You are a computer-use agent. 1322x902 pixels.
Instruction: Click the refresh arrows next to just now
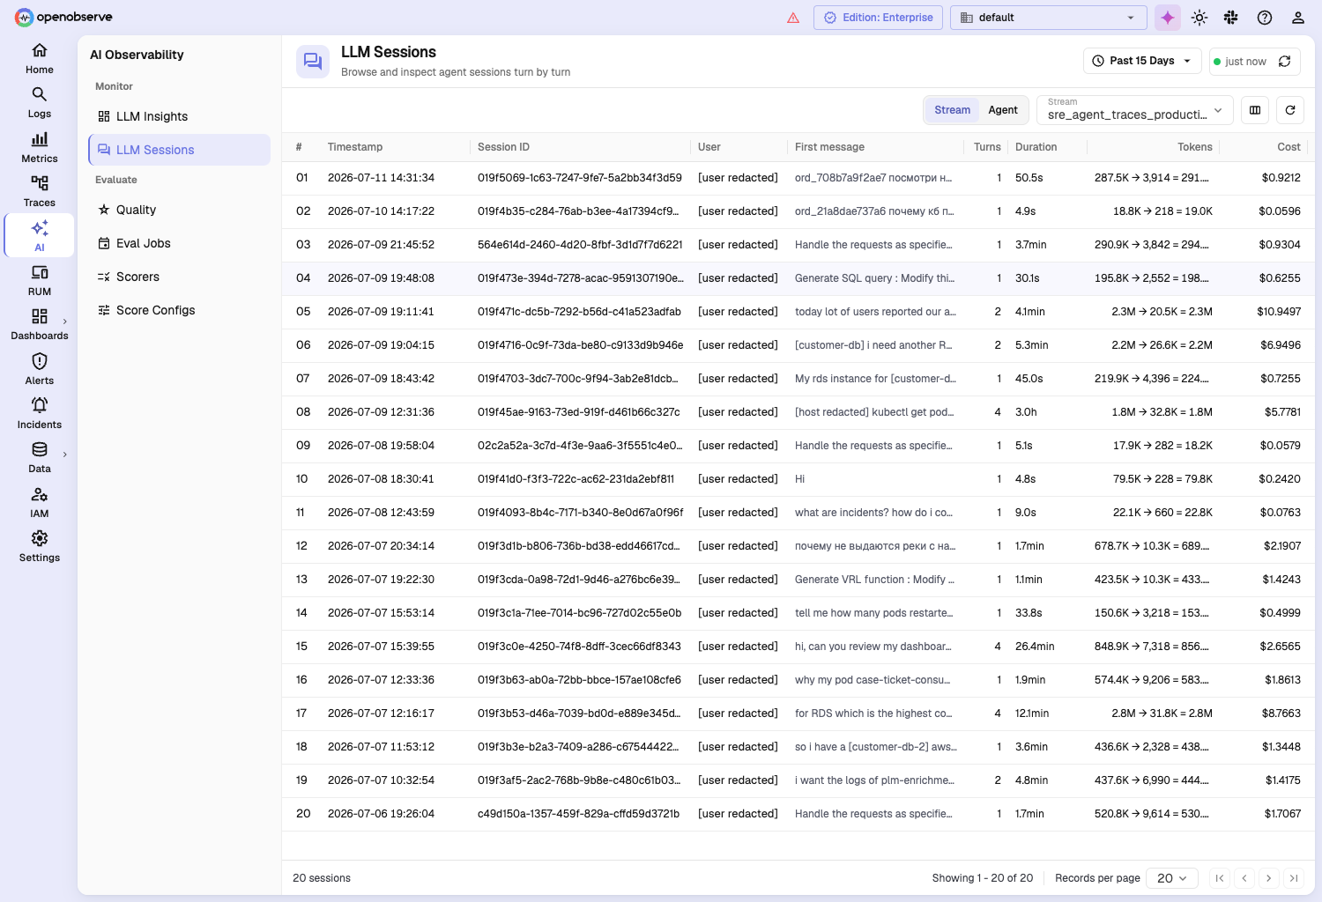click(1285, 61)
